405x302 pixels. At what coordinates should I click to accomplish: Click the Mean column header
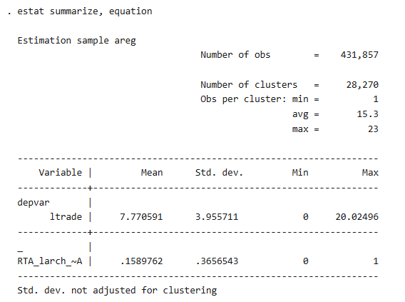(152, 173)
